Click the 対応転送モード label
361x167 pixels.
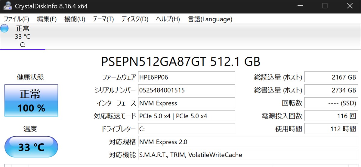click(115, 116)
